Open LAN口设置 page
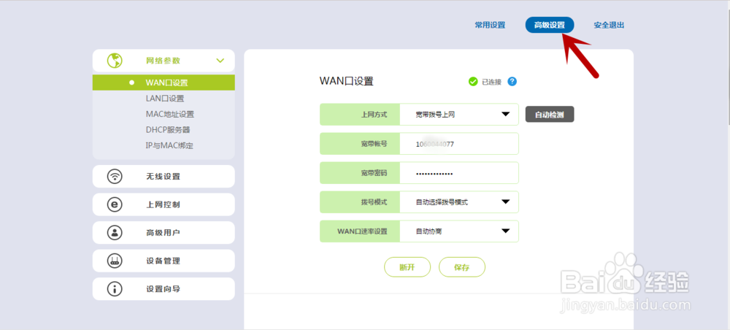This screenshot has width=730, height=330. [x=165, y=99]
